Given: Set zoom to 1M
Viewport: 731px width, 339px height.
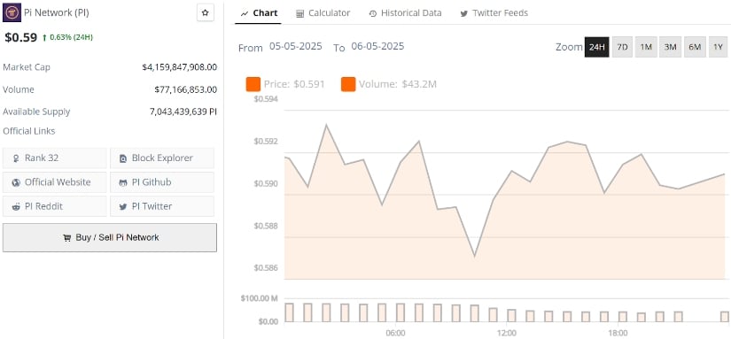Looking at the screenshot, I should click(x=646, y=47).
